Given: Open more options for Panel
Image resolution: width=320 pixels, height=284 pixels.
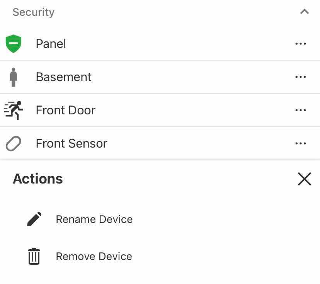Looking at the screenshot, I should point(300,44).
